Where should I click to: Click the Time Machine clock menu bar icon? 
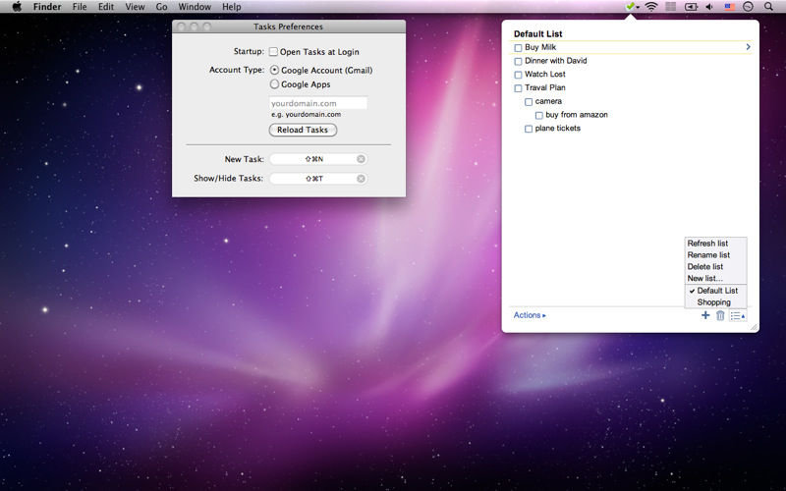(x=748, y=7)
